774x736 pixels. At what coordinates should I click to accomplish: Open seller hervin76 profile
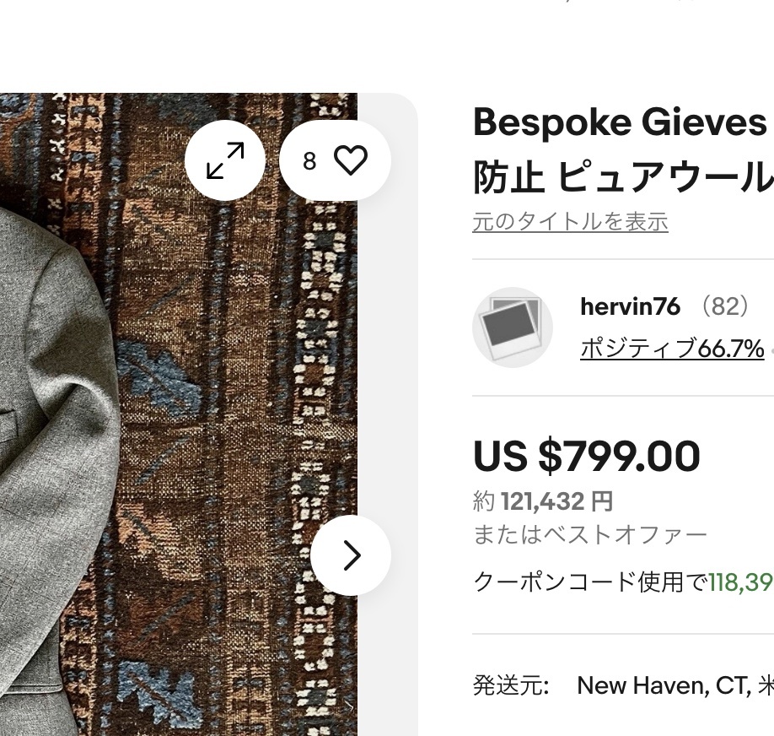tap(630, 306)
